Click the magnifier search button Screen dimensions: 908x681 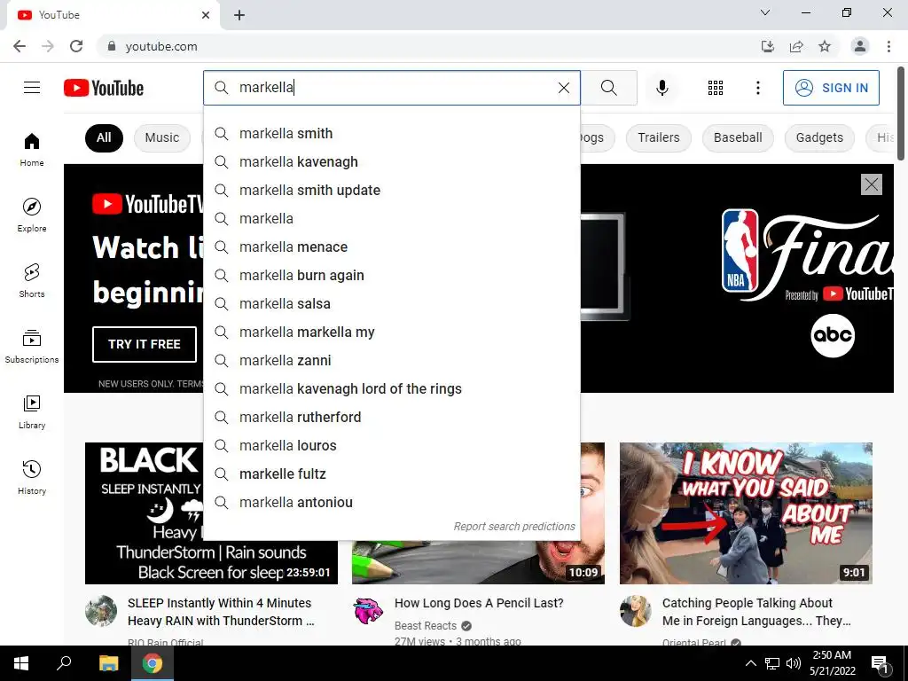[x=608, y=88]
